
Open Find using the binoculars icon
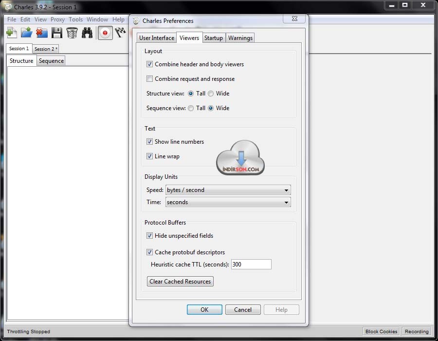coord(87,33)
